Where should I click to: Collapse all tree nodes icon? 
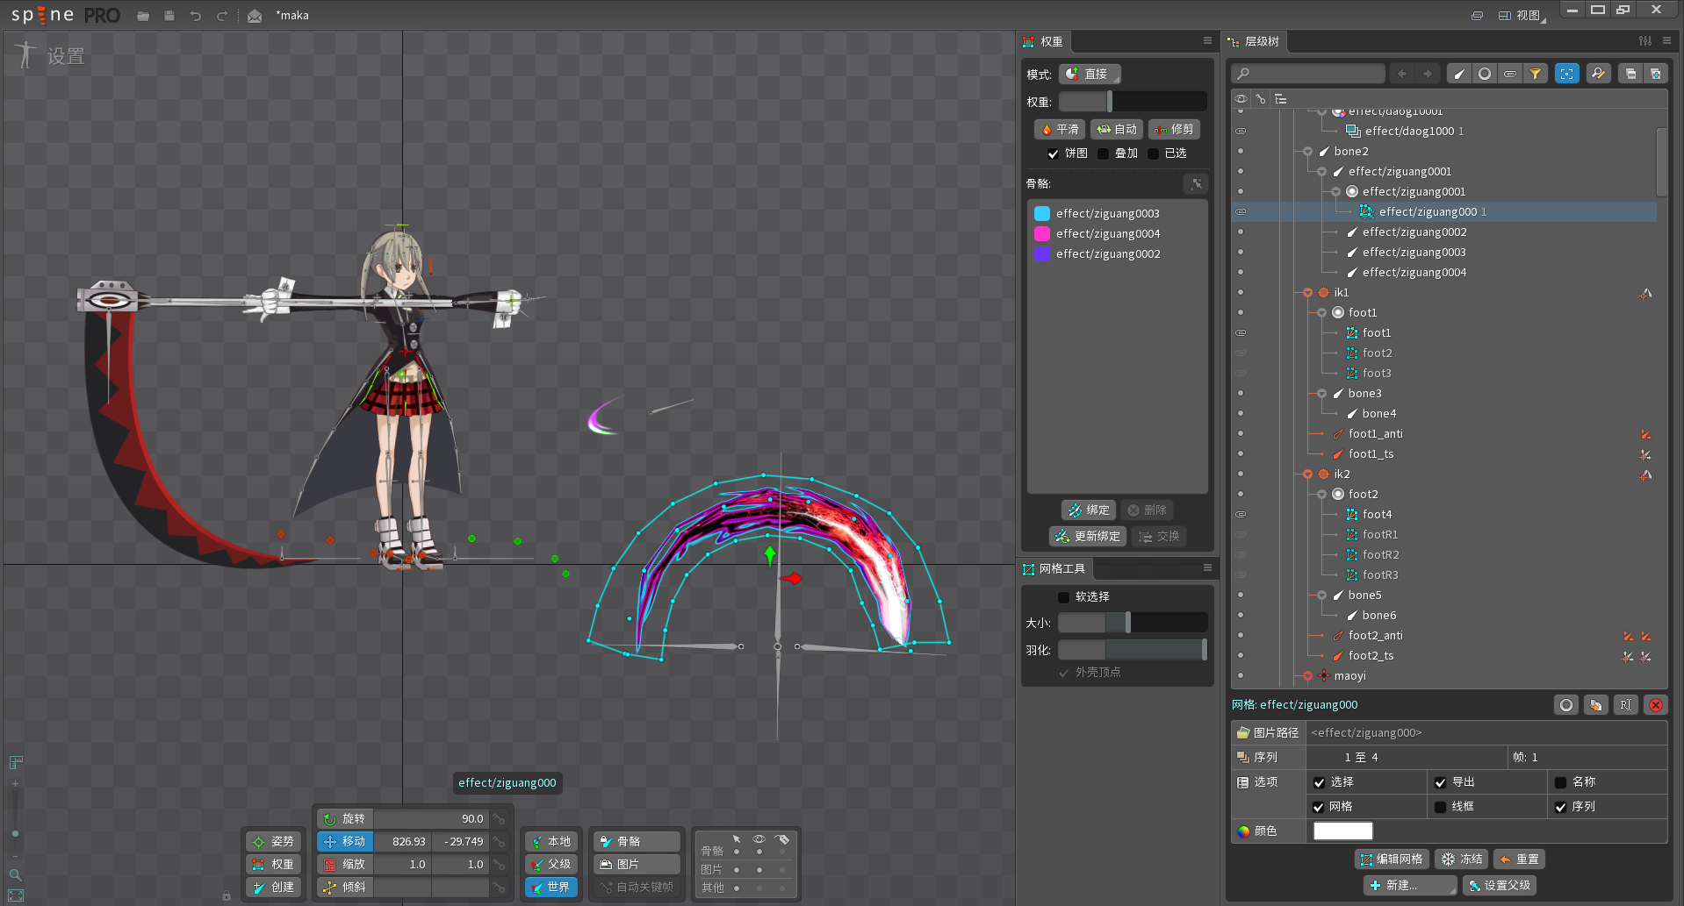(1630, 74)
